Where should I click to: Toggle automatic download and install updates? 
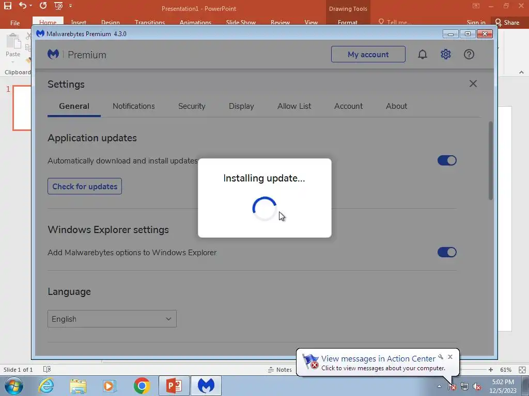(447, 160)
